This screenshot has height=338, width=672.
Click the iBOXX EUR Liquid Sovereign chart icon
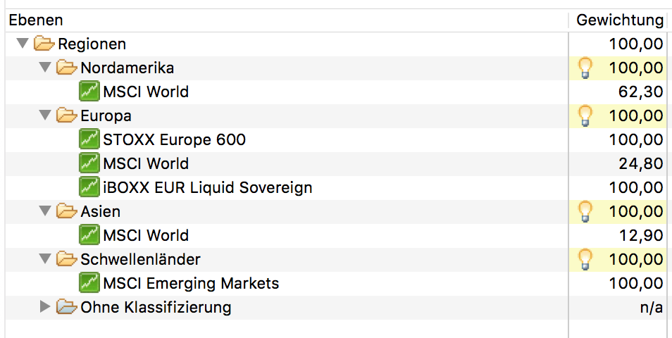89,187
